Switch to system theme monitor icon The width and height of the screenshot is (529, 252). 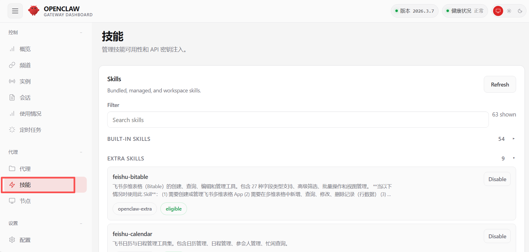point(498,11)
